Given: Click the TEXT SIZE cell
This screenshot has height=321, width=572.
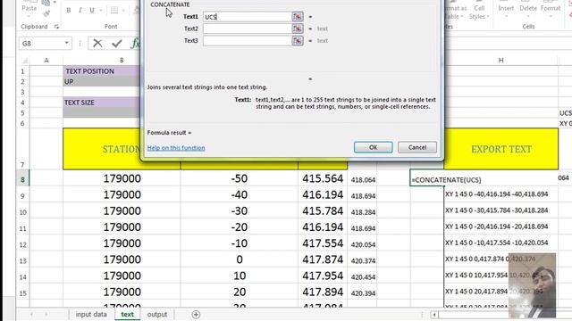Looking at the screenshot, I should point(101,103).
